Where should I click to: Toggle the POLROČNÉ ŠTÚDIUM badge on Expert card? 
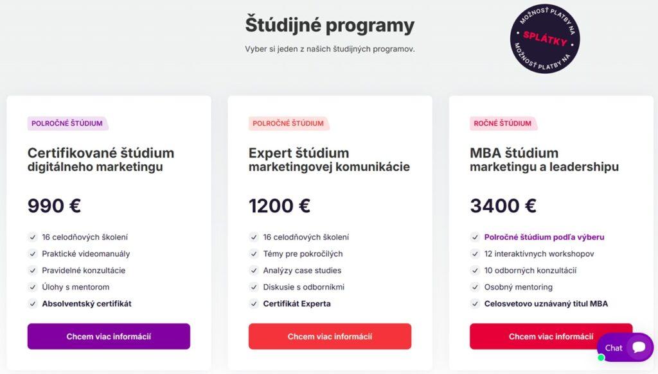tap(289, 124)
